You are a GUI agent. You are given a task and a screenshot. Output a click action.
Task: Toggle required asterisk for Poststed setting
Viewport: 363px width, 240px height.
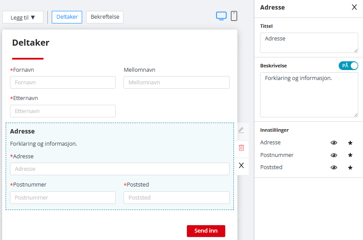coord(350,167)
